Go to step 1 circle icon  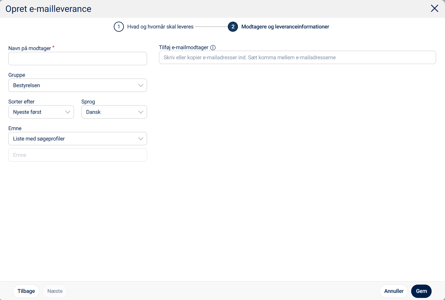[x=119, y=27]
